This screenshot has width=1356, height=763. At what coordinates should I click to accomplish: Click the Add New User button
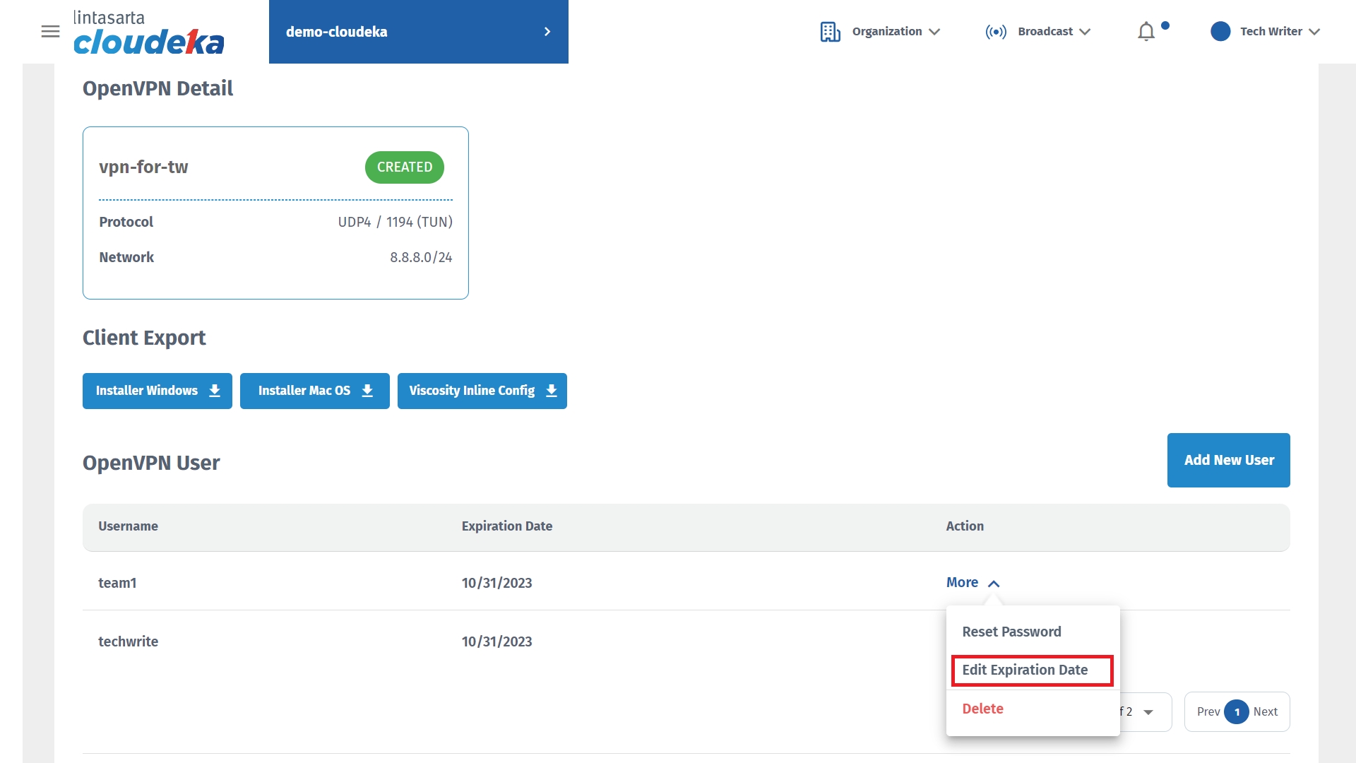1228,460
